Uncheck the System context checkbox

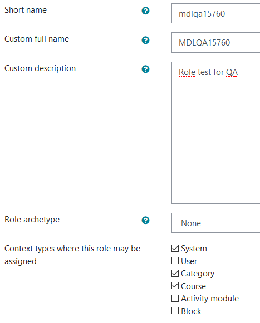tap(175, 248)
